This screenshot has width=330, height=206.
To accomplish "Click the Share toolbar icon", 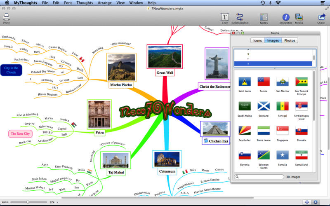I will pos(321,17).
